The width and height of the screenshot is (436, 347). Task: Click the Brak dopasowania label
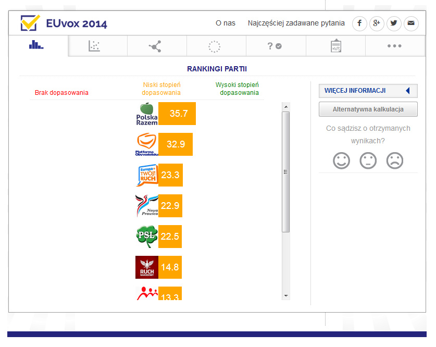[61, 93]
